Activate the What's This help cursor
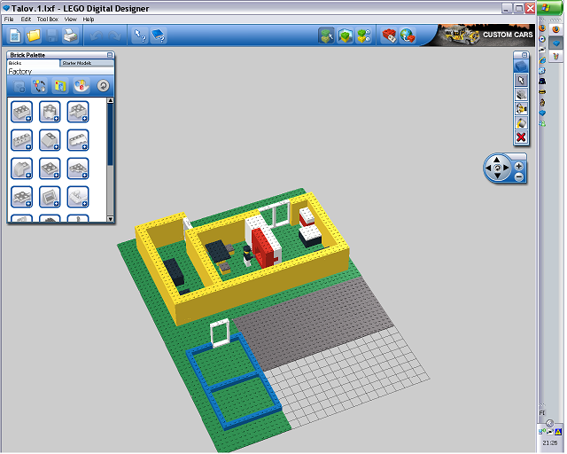The image size is (567, 454). click(x=140, y=35)
